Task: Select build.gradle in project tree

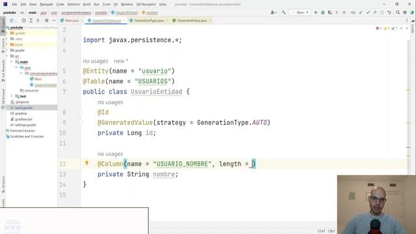Action: [23, 108]
